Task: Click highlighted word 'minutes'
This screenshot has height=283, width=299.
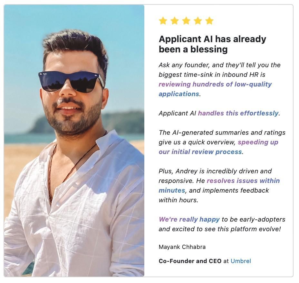Action: click(x=172, y=190)
